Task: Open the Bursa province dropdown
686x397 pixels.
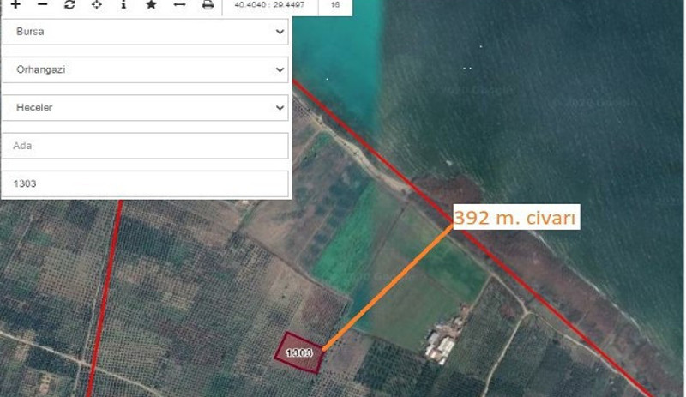Action: click(145, 32)
